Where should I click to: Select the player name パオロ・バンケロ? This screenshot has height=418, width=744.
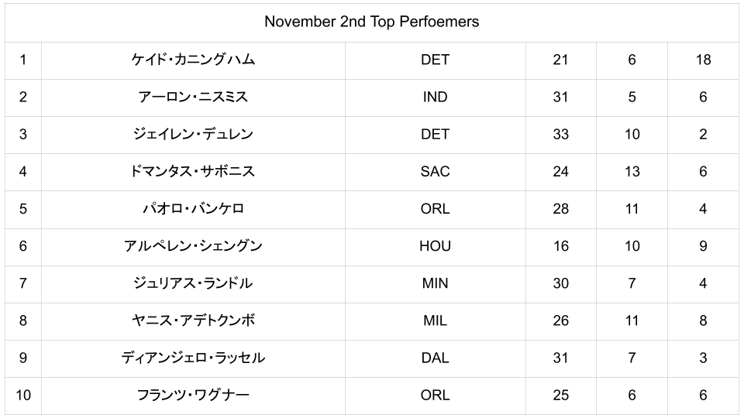[193, 208]
